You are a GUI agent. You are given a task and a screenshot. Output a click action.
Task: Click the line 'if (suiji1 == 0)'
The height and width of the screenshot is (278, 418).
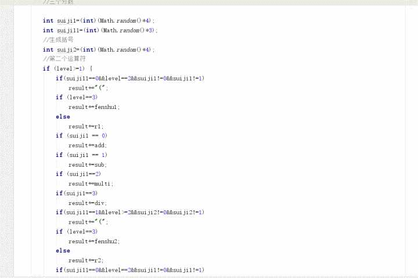[x=81, y=136]
